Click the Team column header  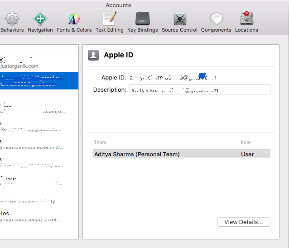click(x=100, y=142)
